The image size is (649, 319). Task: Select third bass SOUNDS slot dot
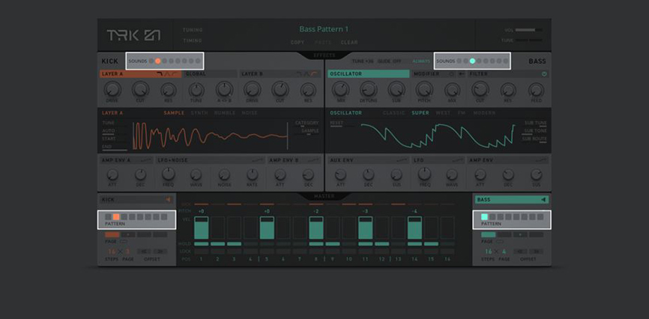[472, 61]
